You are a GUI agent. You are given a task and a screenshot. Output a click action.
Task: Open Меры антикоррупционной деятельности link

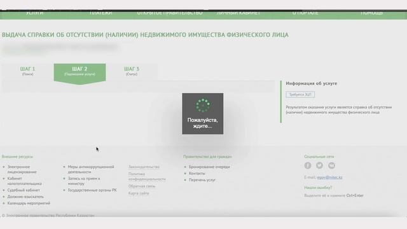coord(91,169)
